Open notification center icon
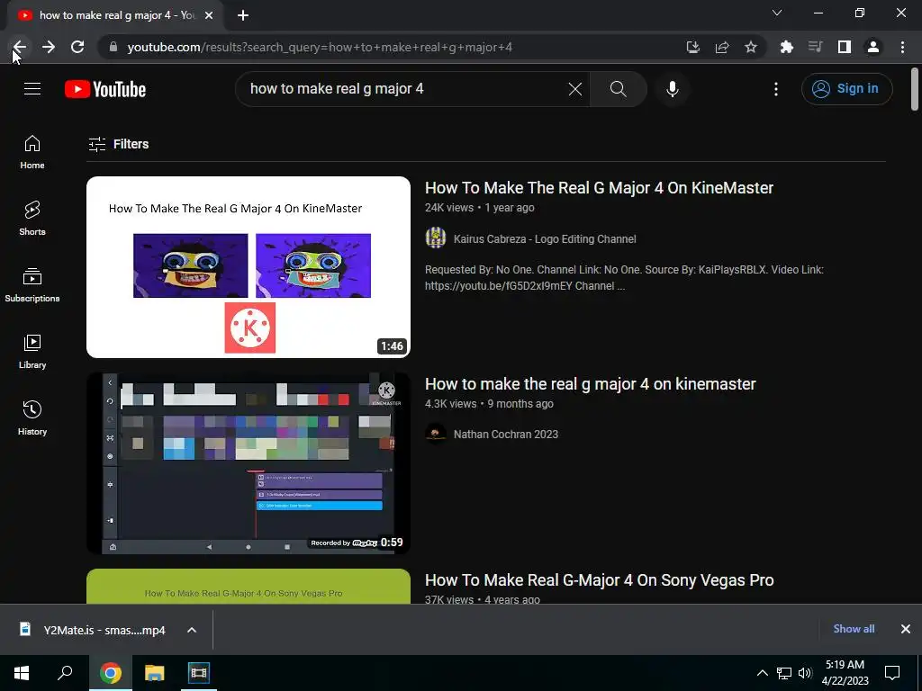Viewport: 922px width, 691px height. (x=892, y=673)
